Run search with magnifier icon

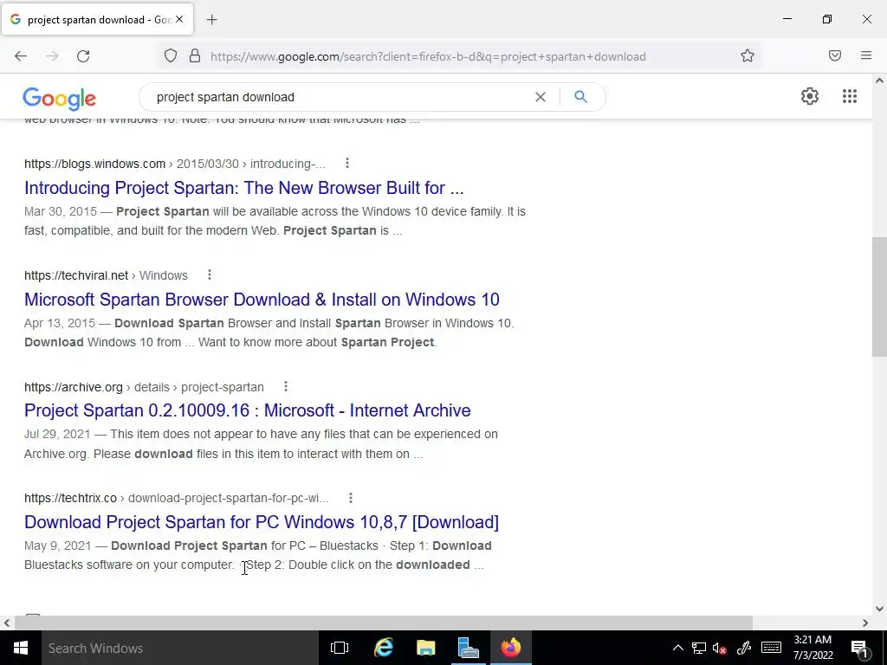580,97
